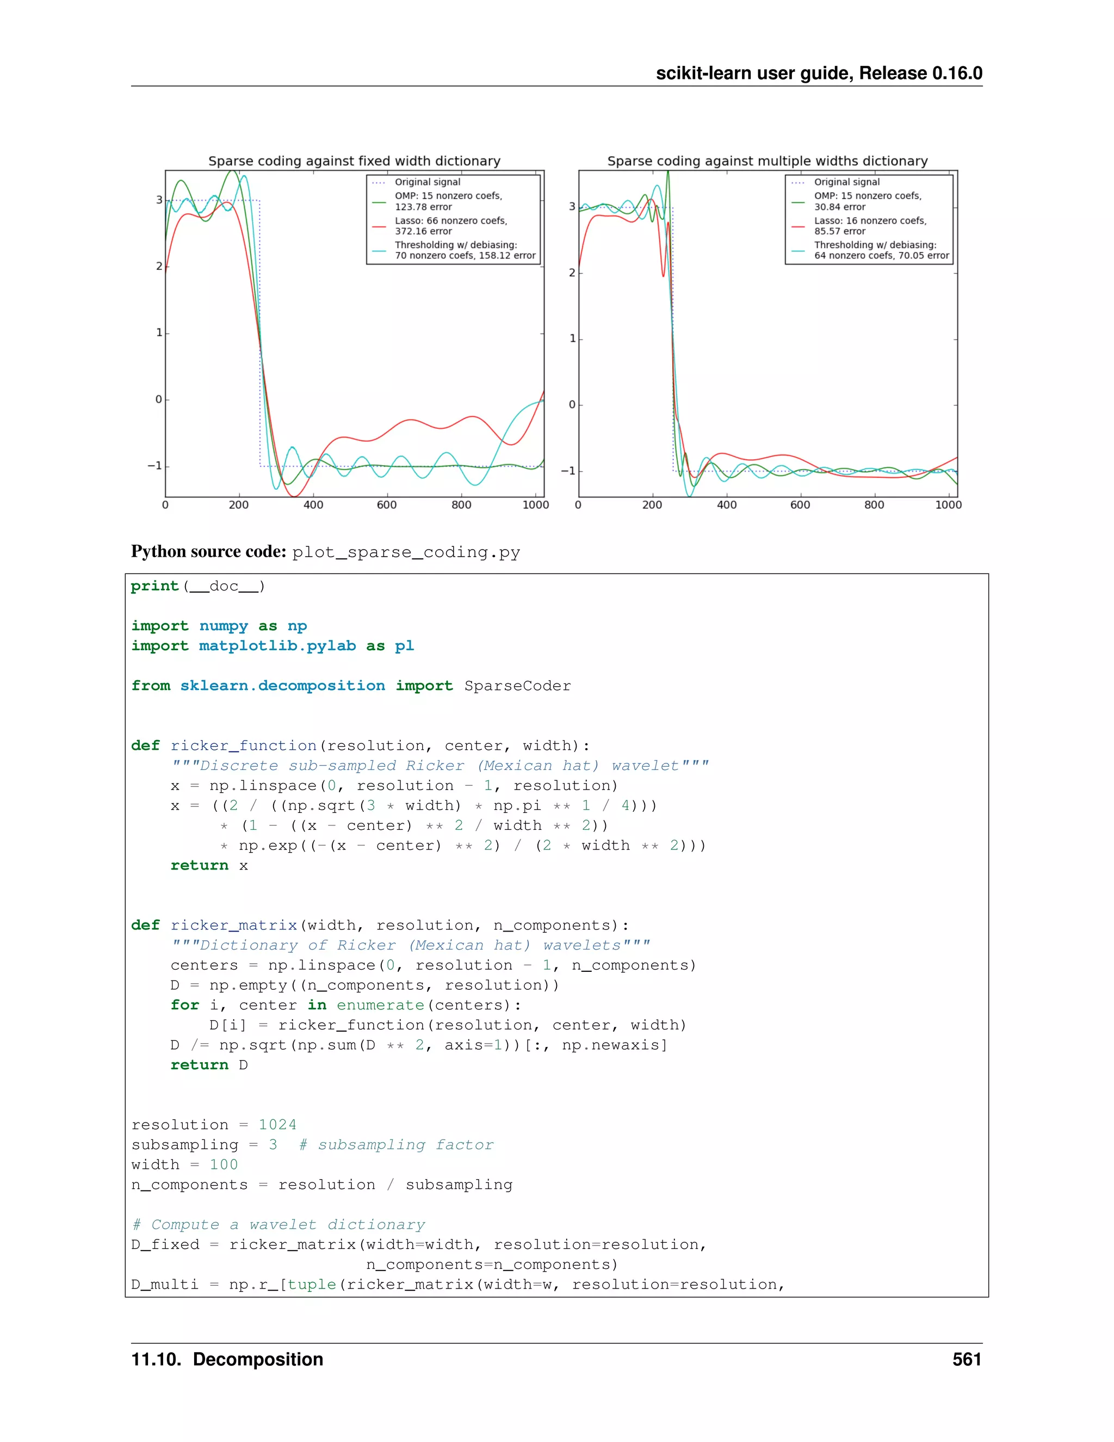Click '64 nonzero coefs, 70.05 error' legend text
Image resolution: width=1114 pixels, height=1442 pixels.
(x=882, y=256)
